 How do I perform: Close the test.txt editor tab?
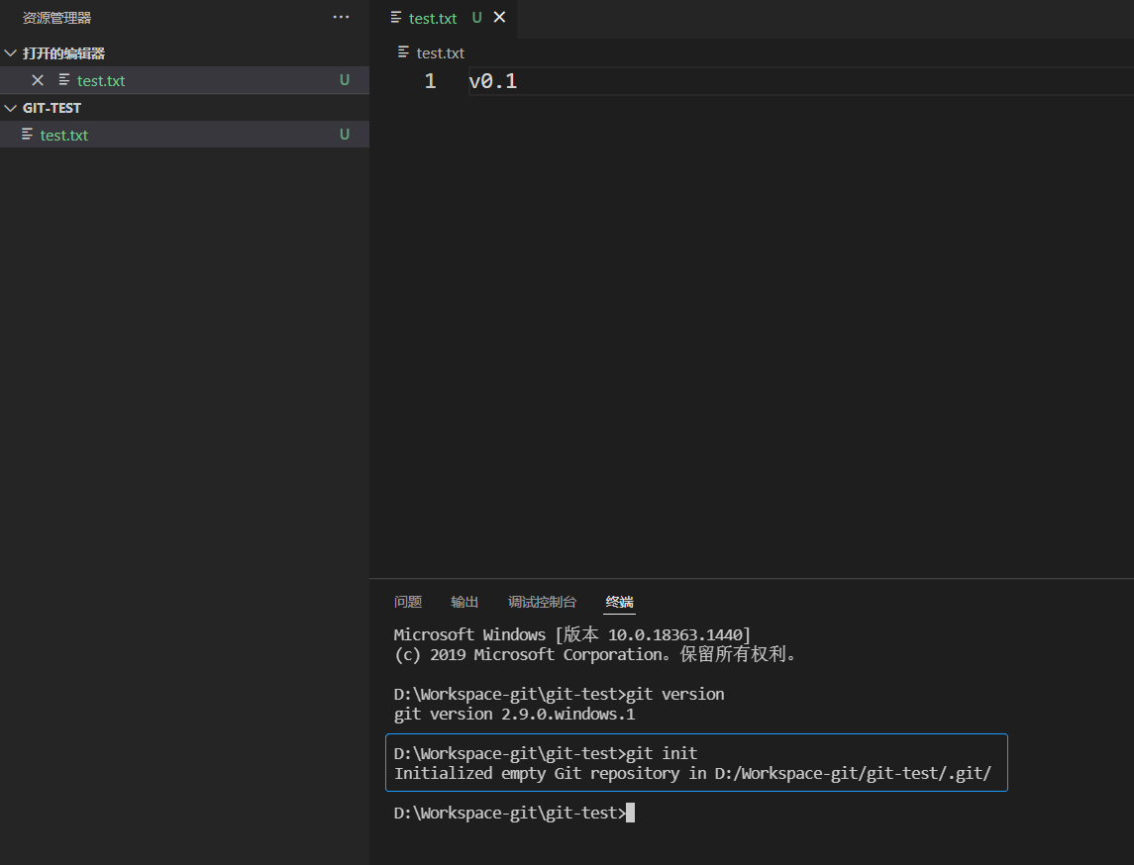coord(500,18)
